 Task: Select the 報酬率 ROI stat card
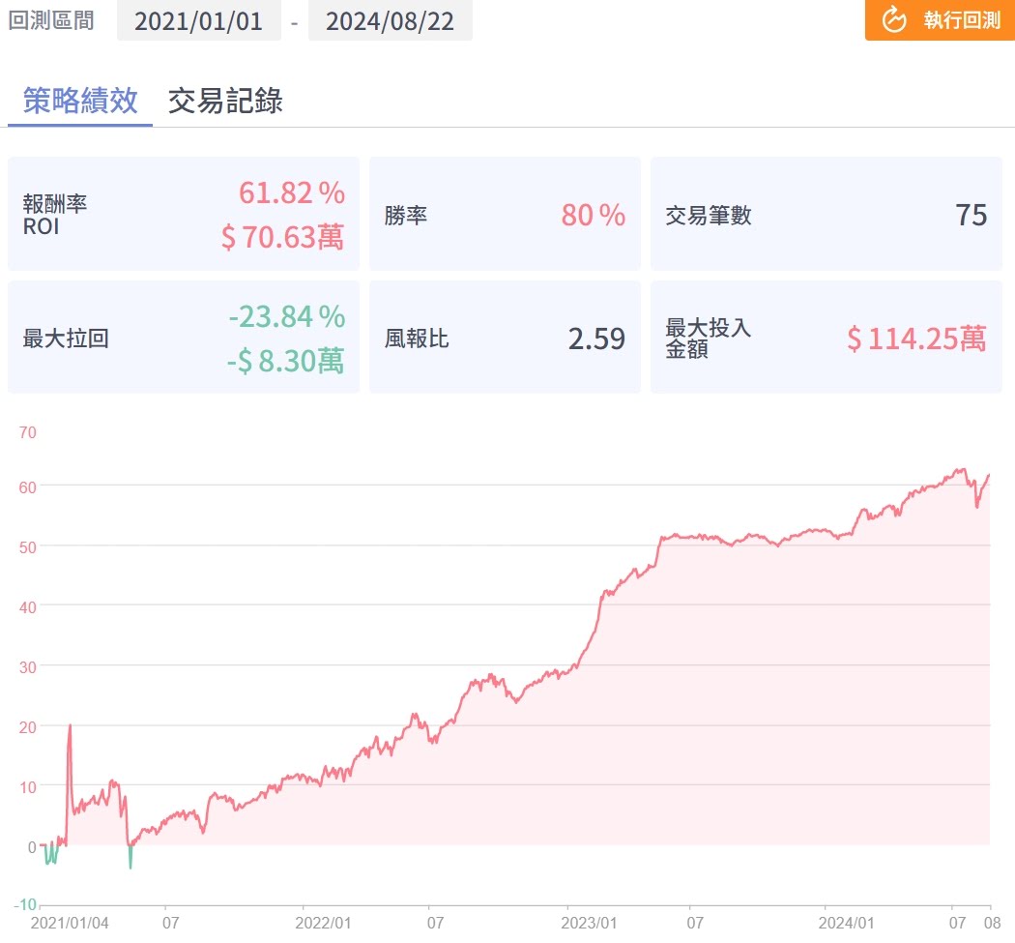[183, 214]
